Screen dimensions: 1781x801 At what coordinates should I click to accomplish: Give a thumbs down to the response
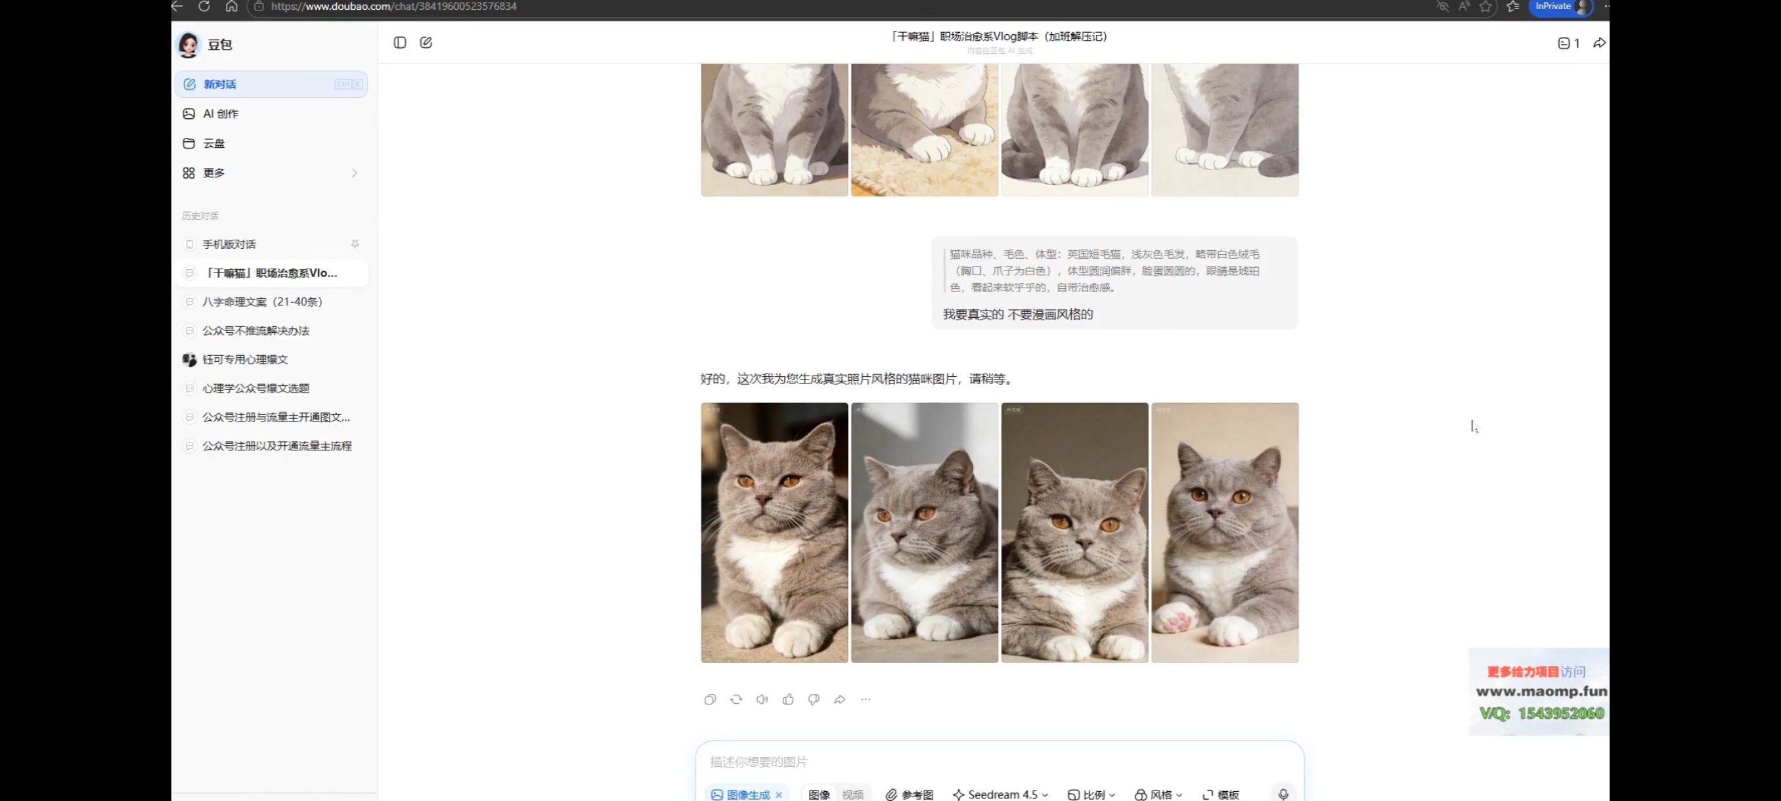(x=814, y=699)
